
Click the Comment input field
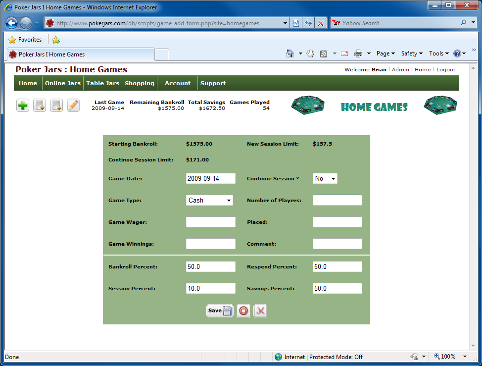tap(337, 244)
